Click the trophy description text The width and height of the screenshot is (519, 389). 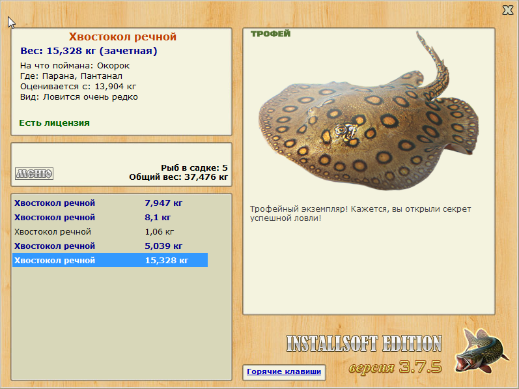pos(361,214)
